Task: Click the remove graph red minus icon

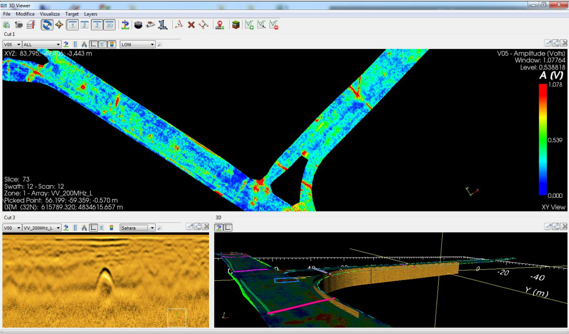Action: pos(274,25)
